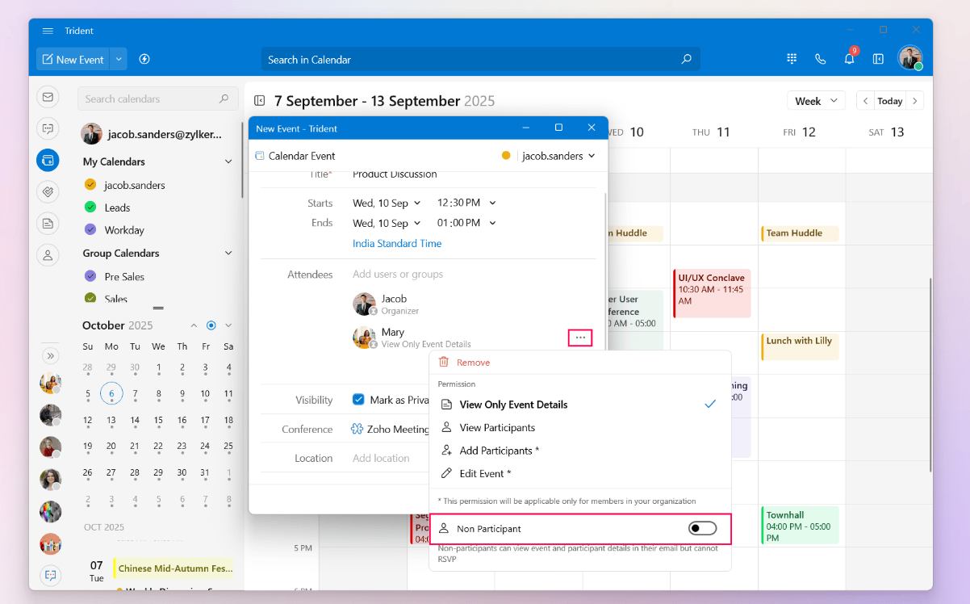Image resolution: width=970 pixels, height=604 pixels.
Task: Expand mini calendar month chevron
Action: tap(228, 325)
